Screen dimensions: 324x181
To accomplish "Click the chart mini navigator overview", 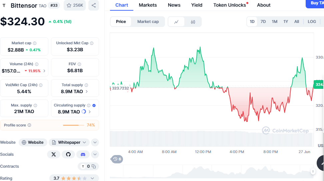I will click(x=212, y=171).
